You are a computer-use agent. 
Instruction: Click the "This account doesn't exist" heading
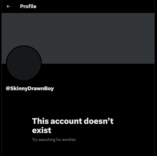[73, 125]
